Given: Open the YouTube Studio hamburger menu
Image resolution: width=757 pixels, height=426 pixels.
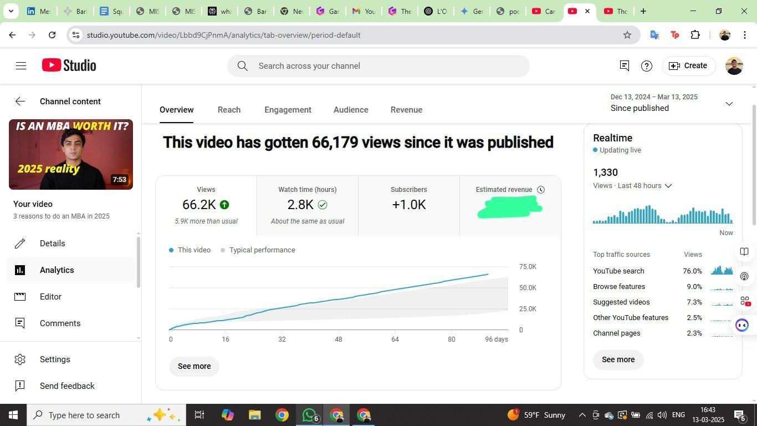Looking at the screenshot, I should point(21,66).
